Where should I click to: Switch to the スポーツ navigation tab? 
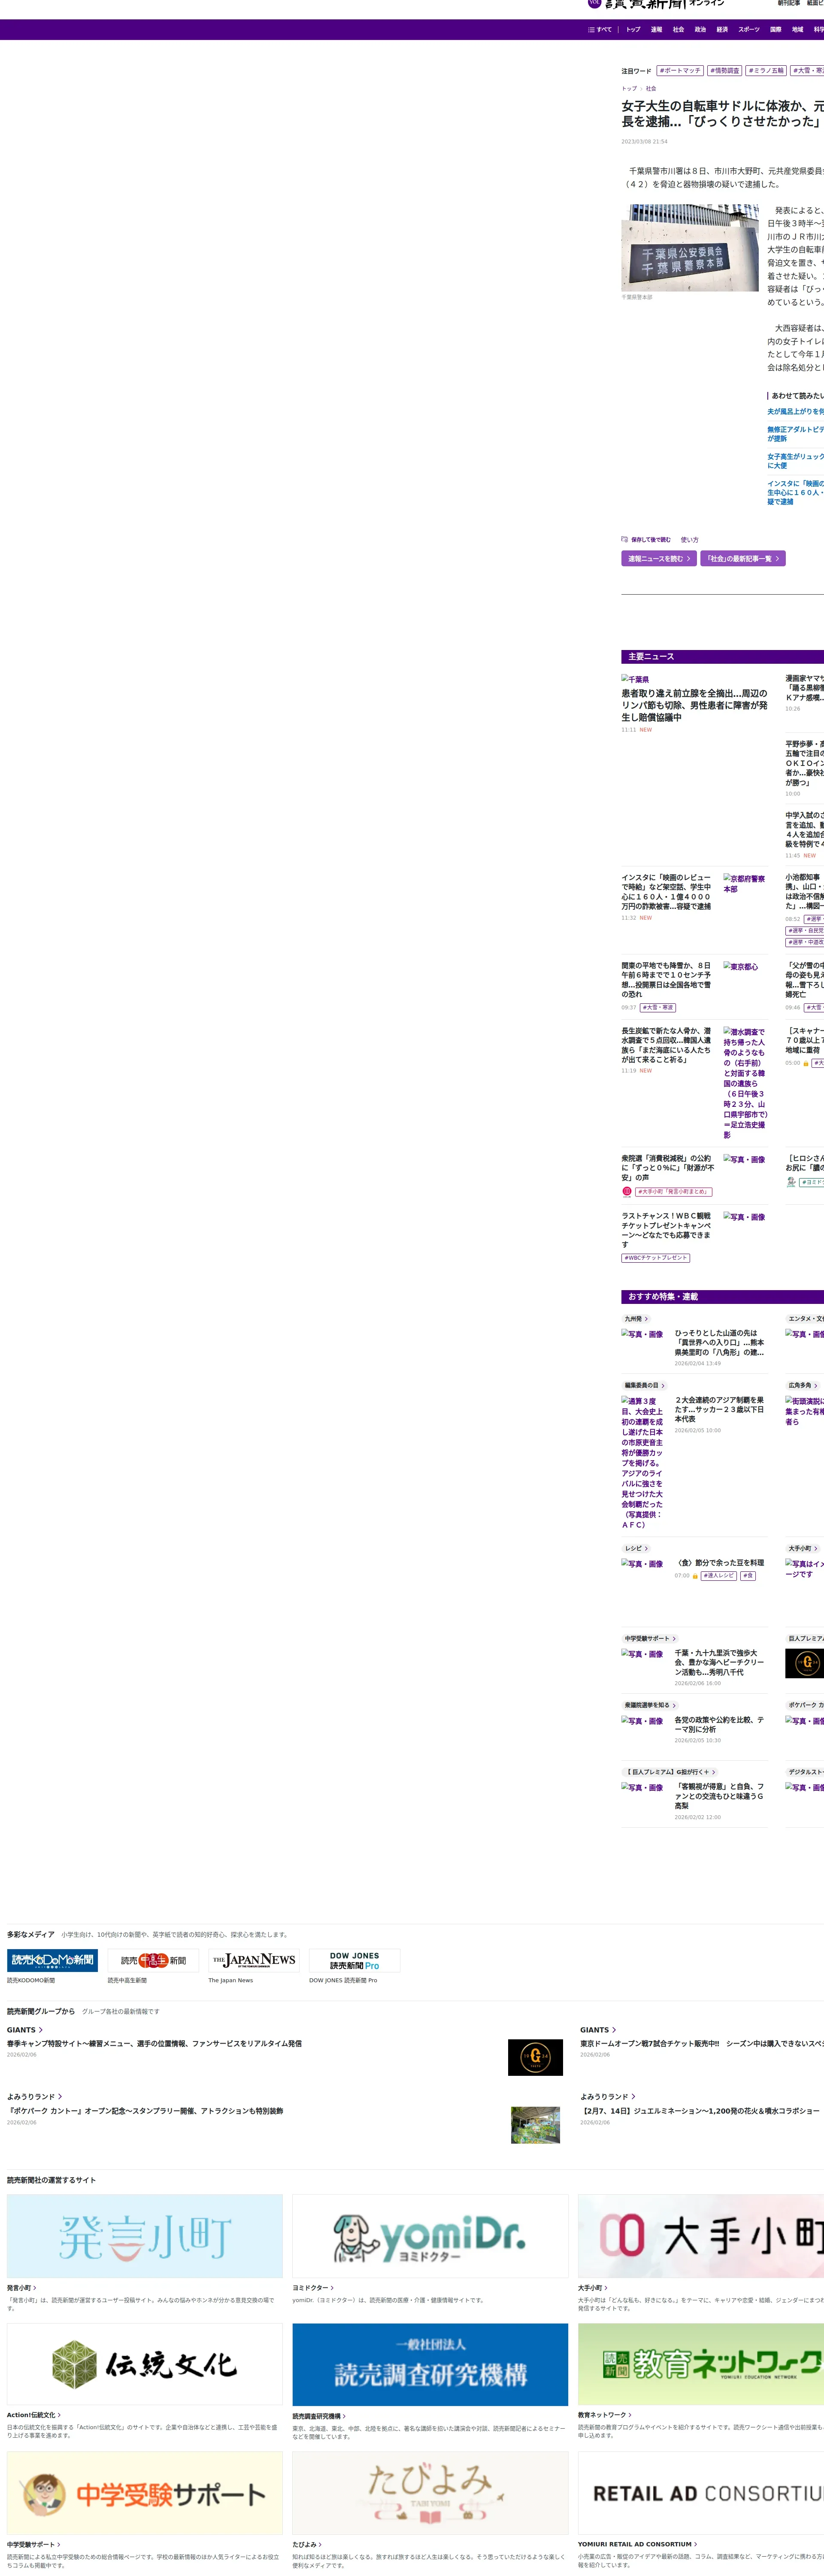(748, 30)
